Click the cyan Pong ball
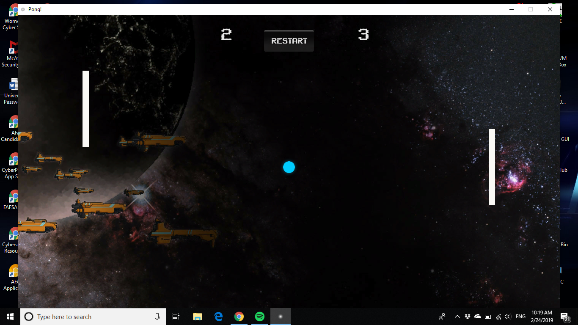Screen dimensions: 578x325 289,167
